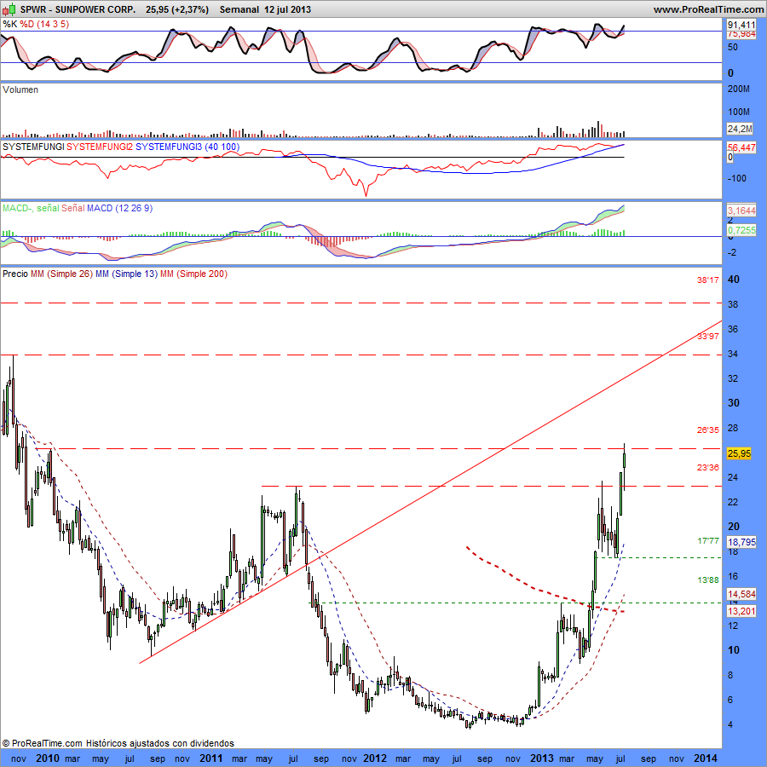Image resolution: width=767 pixels, height=767 pixels.
Task: Click the 91,411 stochastic value tag
Action: (x=741, y=25)
